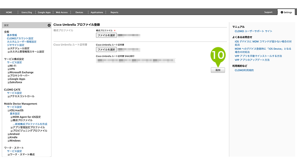Screen dimensions: 297x167
Task: Open サービス設定 under CLOMO GATE
Action: click(x=14, y=93)
